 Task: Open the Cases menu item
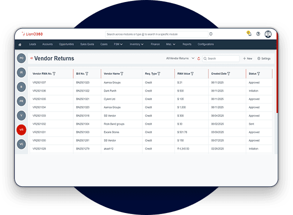[104, 44]
